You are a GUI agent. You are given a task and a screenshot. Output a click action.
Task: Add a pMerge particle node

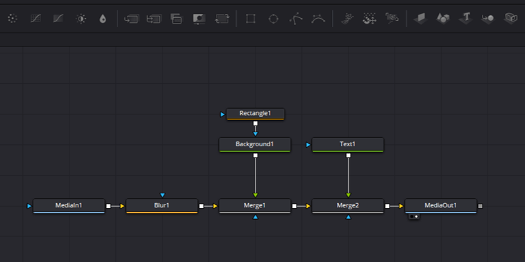369,19
